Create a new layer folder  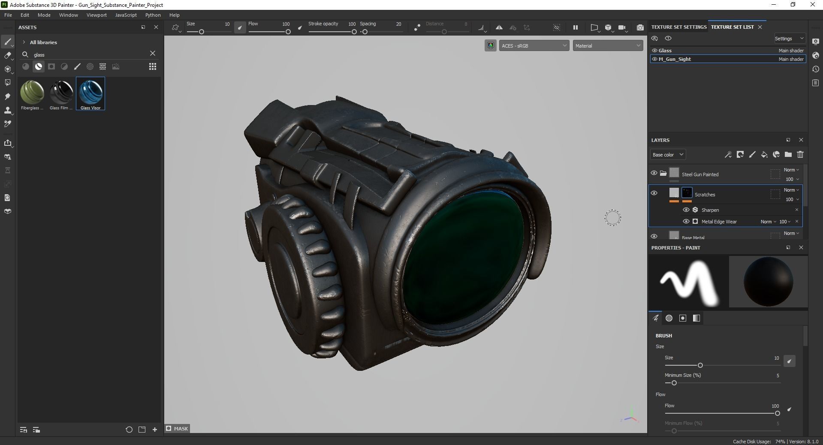coord(788,154)
